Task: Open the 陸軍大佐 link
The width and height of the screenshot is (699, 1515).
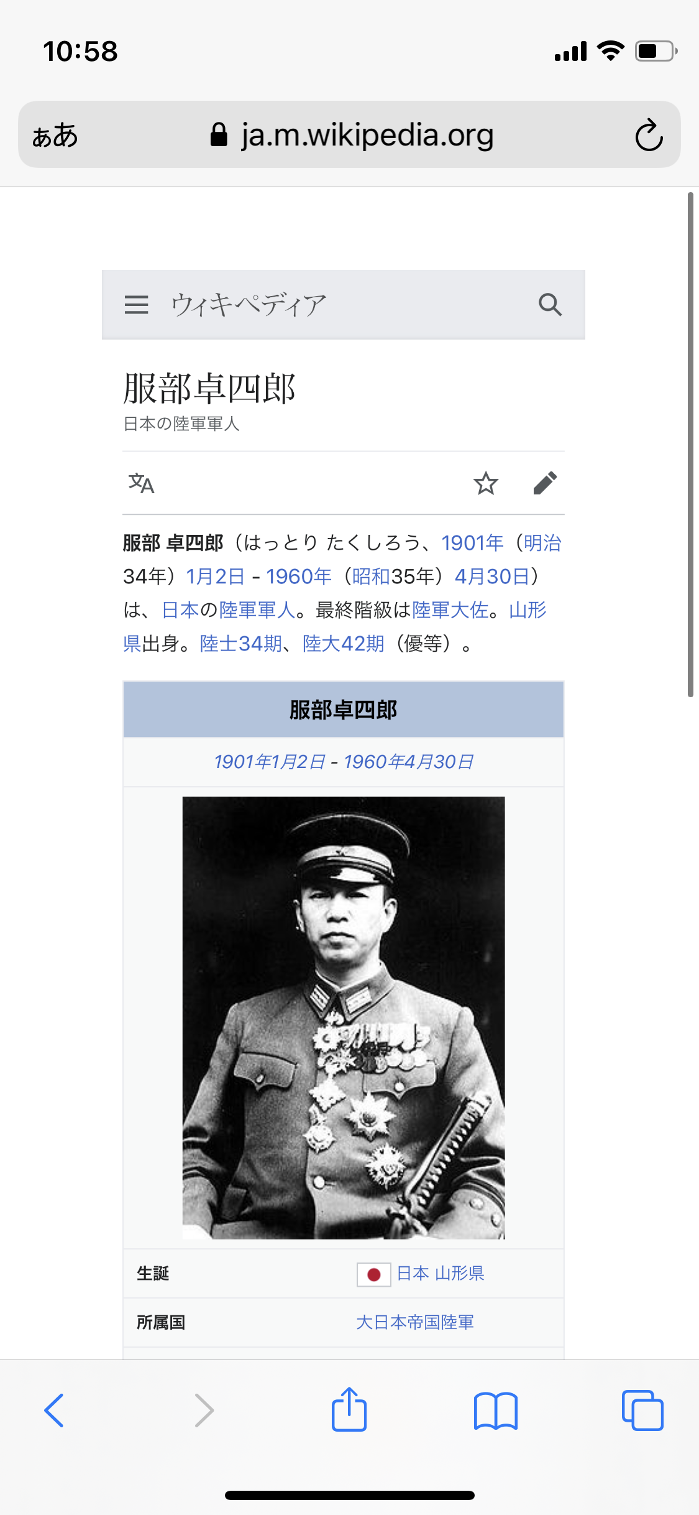Action: (450, 610)
